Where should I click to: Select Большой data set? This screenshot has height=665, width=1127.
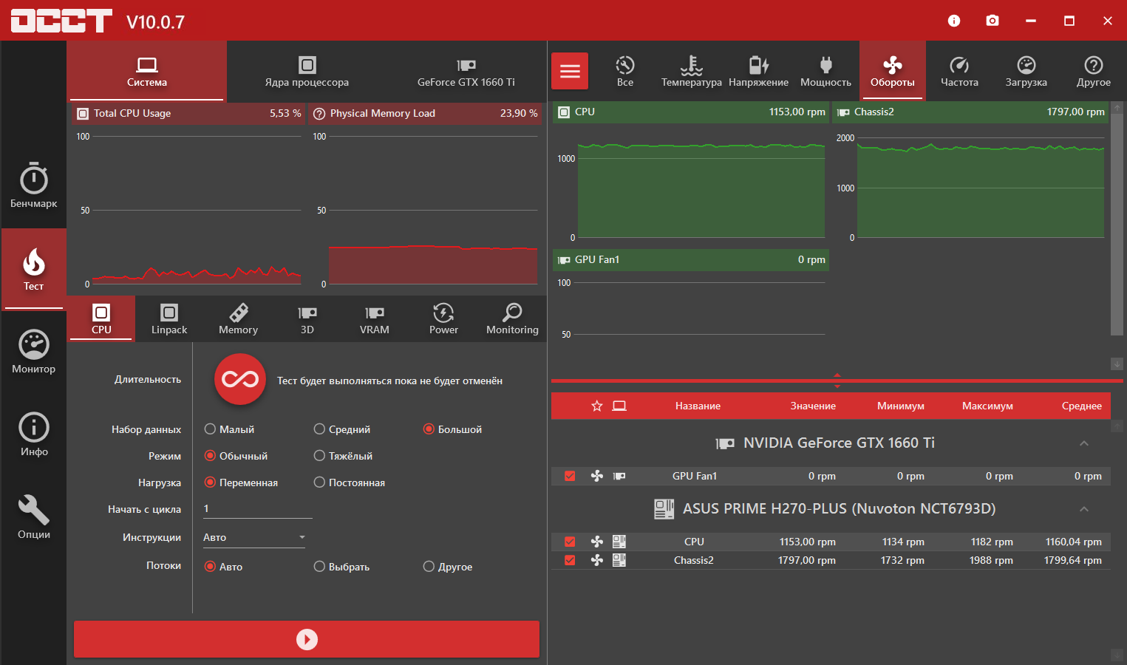pos(452,429)
